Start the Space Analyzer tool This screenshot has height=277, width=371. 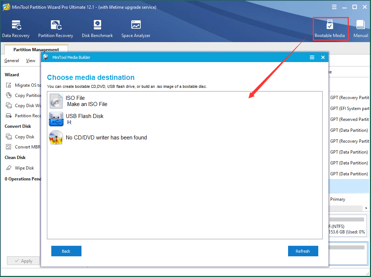click(136, 29)
